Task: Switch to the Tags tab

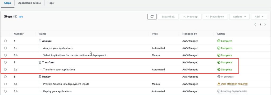Action: point(51,3)
